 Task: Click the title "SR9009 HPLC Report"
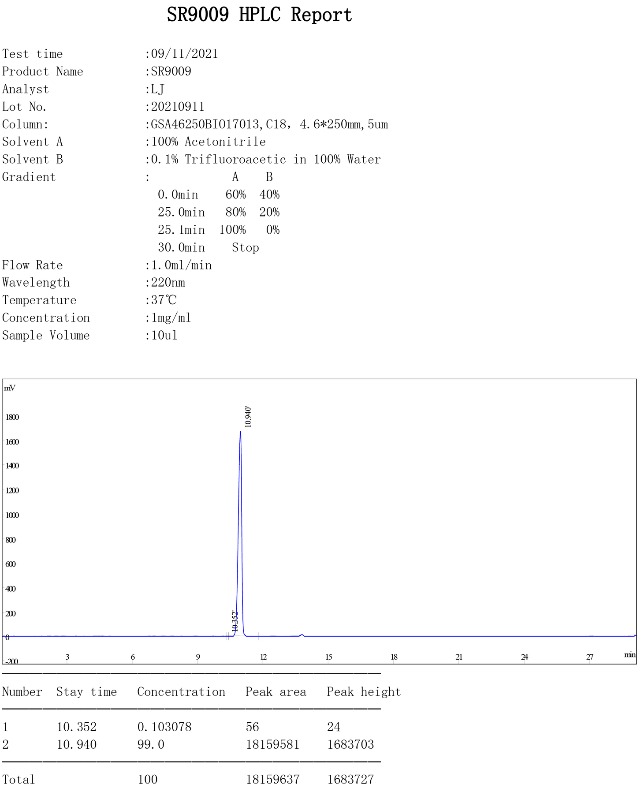coord(259,15)
